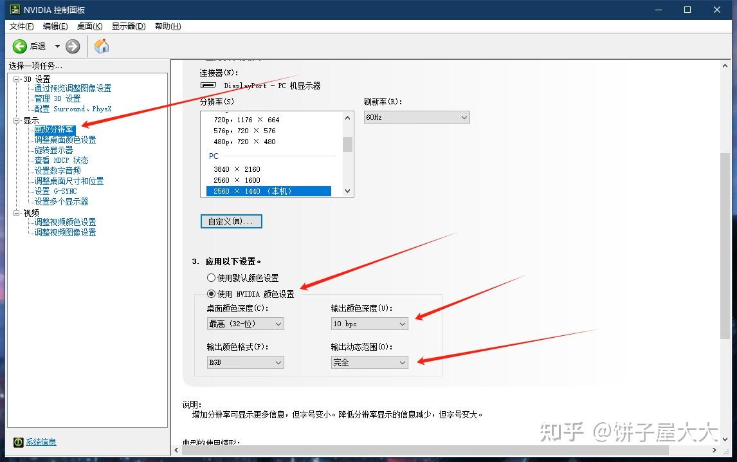Click main panel vertical scrollbar up arrow
The image size is (737, 462).
725,66
